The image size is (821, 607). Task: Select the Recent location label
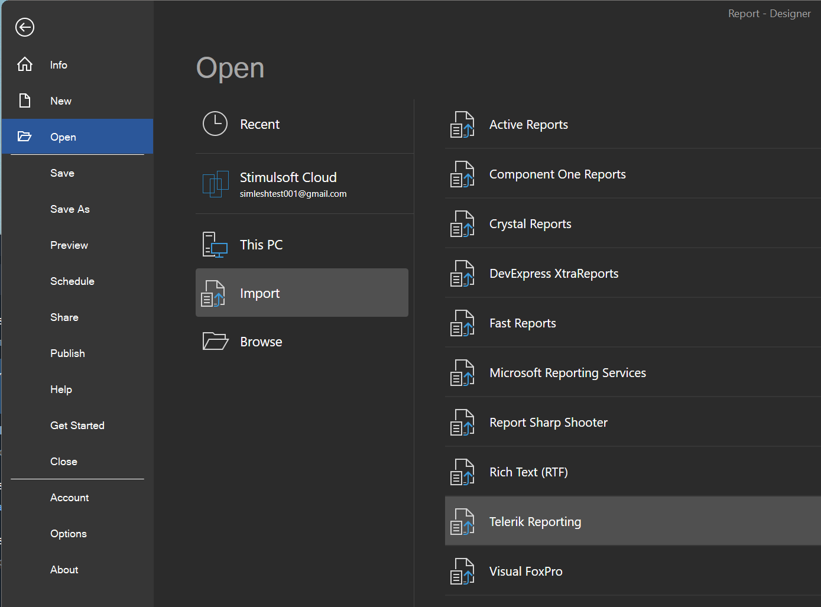coord(259,124)
